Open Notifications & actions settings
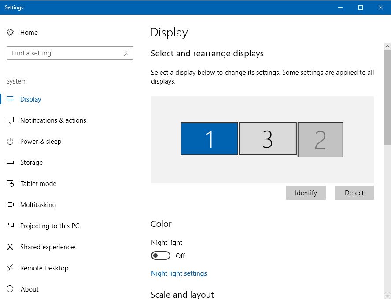 pyautogui.click(x=52, y=120)
